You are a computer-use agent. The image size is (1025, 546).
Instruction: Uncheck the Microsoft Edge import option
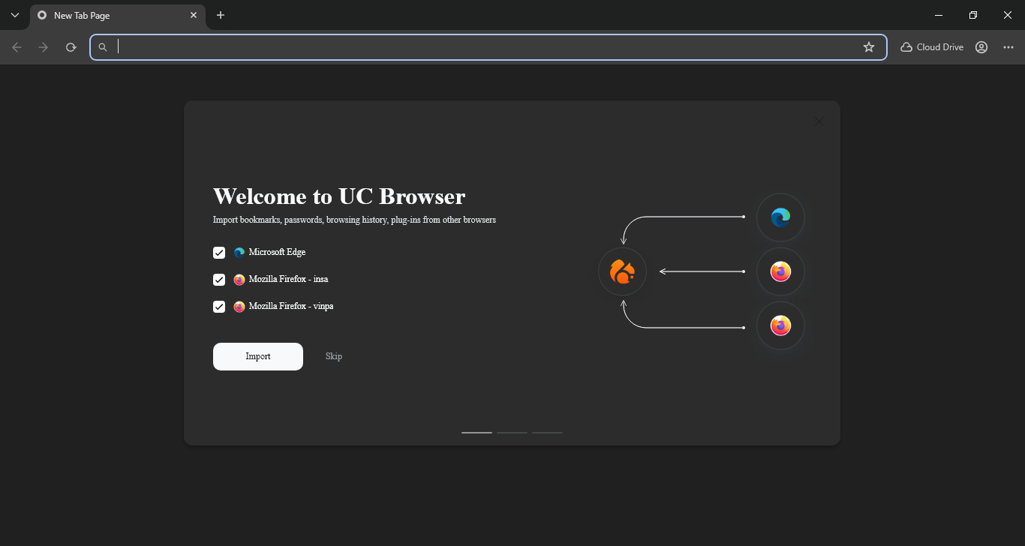pyautogui.click(x=218, y=252)
